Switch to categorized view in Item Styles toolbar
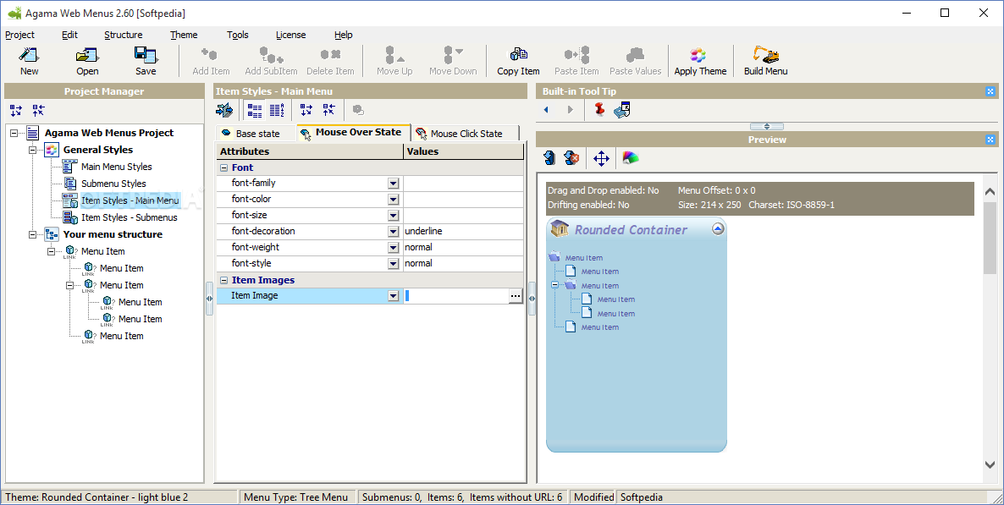Screen dimensions: 1004x505 tap(255, 110)
